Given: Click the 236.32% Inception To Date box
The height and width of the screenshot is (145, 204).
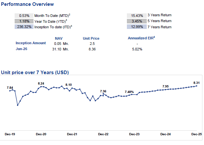Looking at the screenshot, I should [x=24, y=27].
